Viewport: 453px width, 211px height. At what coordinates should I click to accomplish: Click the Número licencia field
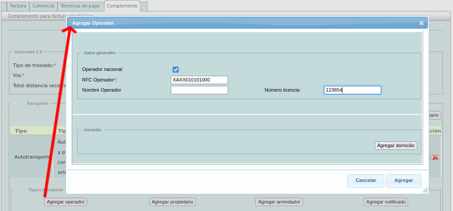352,90
